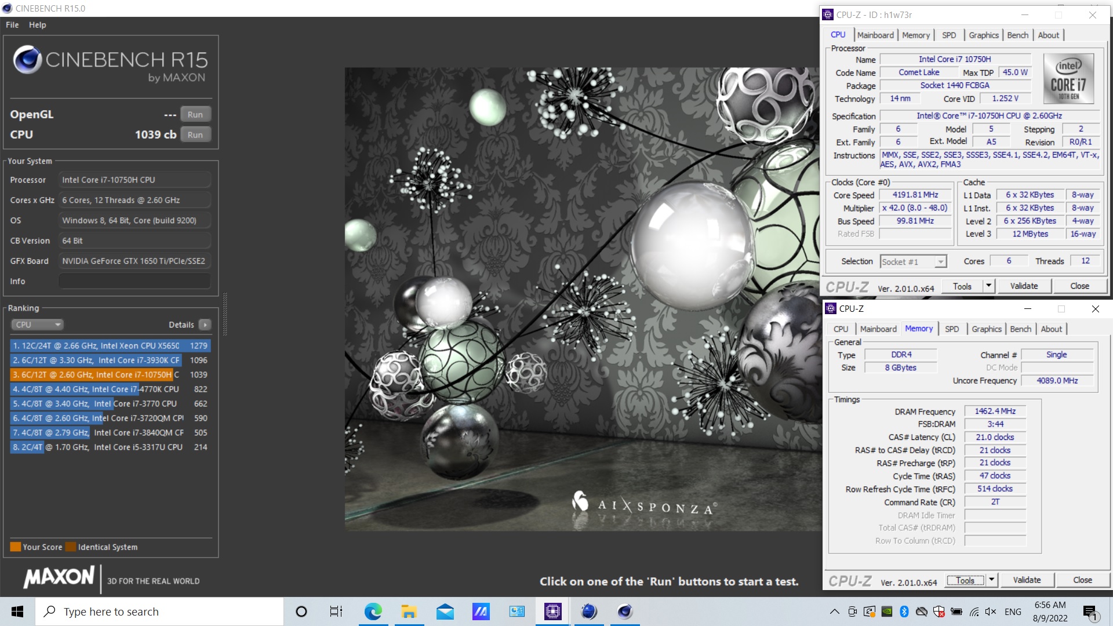Open Wi-Fi network tray icon

click(x=974, y=612)
